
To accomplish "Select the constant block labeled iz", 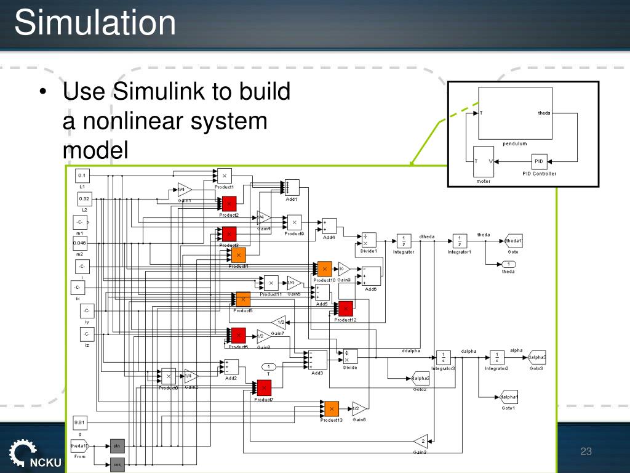I will pos(87,334).
